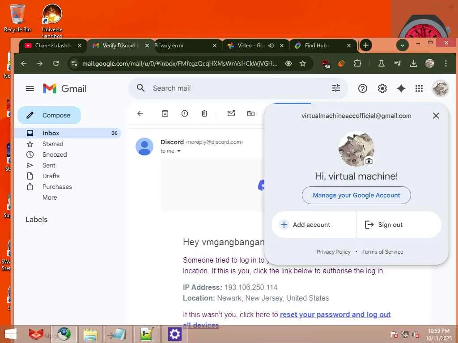The image size is (458, 343).
Task: Open the Sent folder
Action: 48,165
